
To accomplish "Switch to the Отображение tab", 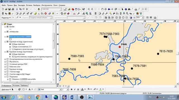I will pyautogui.click(x=6, y=86).
